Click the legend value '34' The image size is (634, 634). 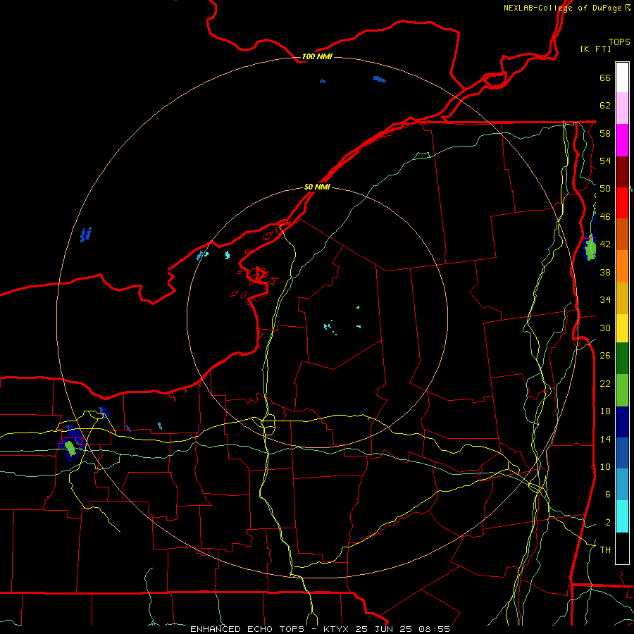pyautogui.click(x=605, y=300)
